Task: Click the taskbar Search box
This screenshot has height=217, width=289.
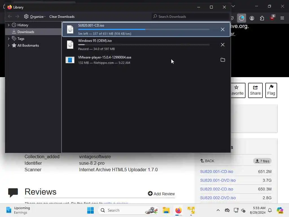Action: click(128, 210)
